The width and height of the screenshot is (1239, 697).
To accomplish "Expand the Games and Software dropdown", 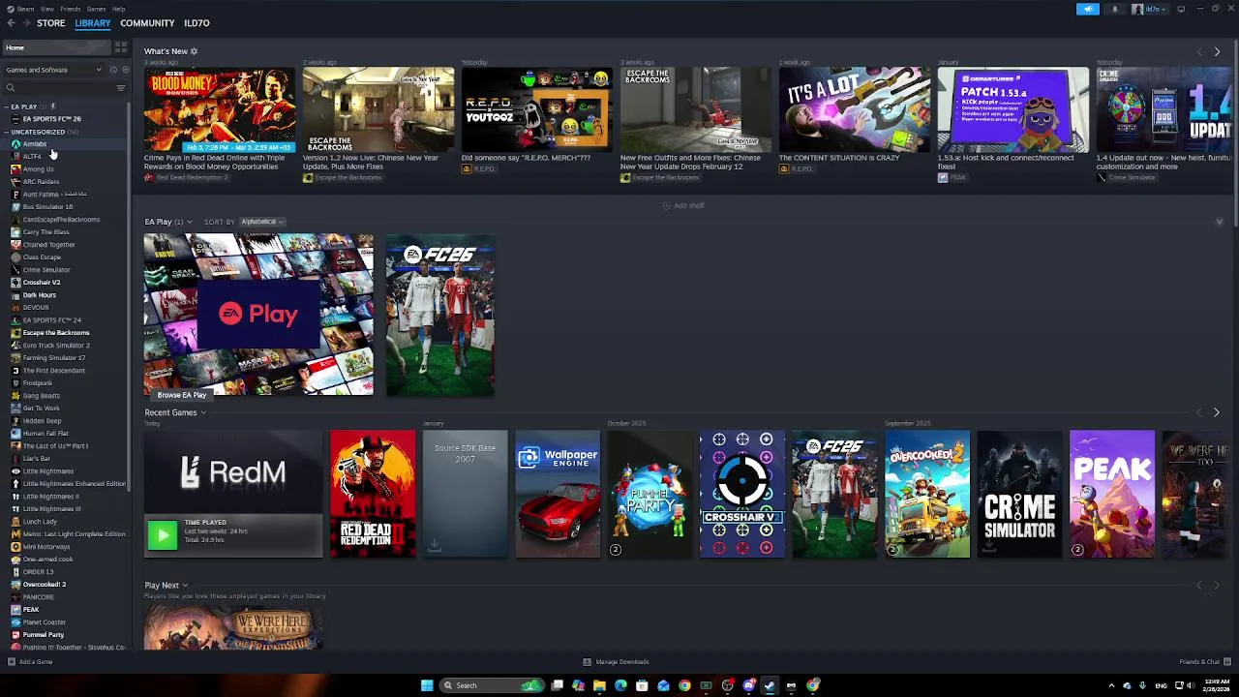I will click(x=53, y=70).
